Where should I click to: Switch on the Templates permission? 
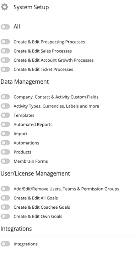5,115
